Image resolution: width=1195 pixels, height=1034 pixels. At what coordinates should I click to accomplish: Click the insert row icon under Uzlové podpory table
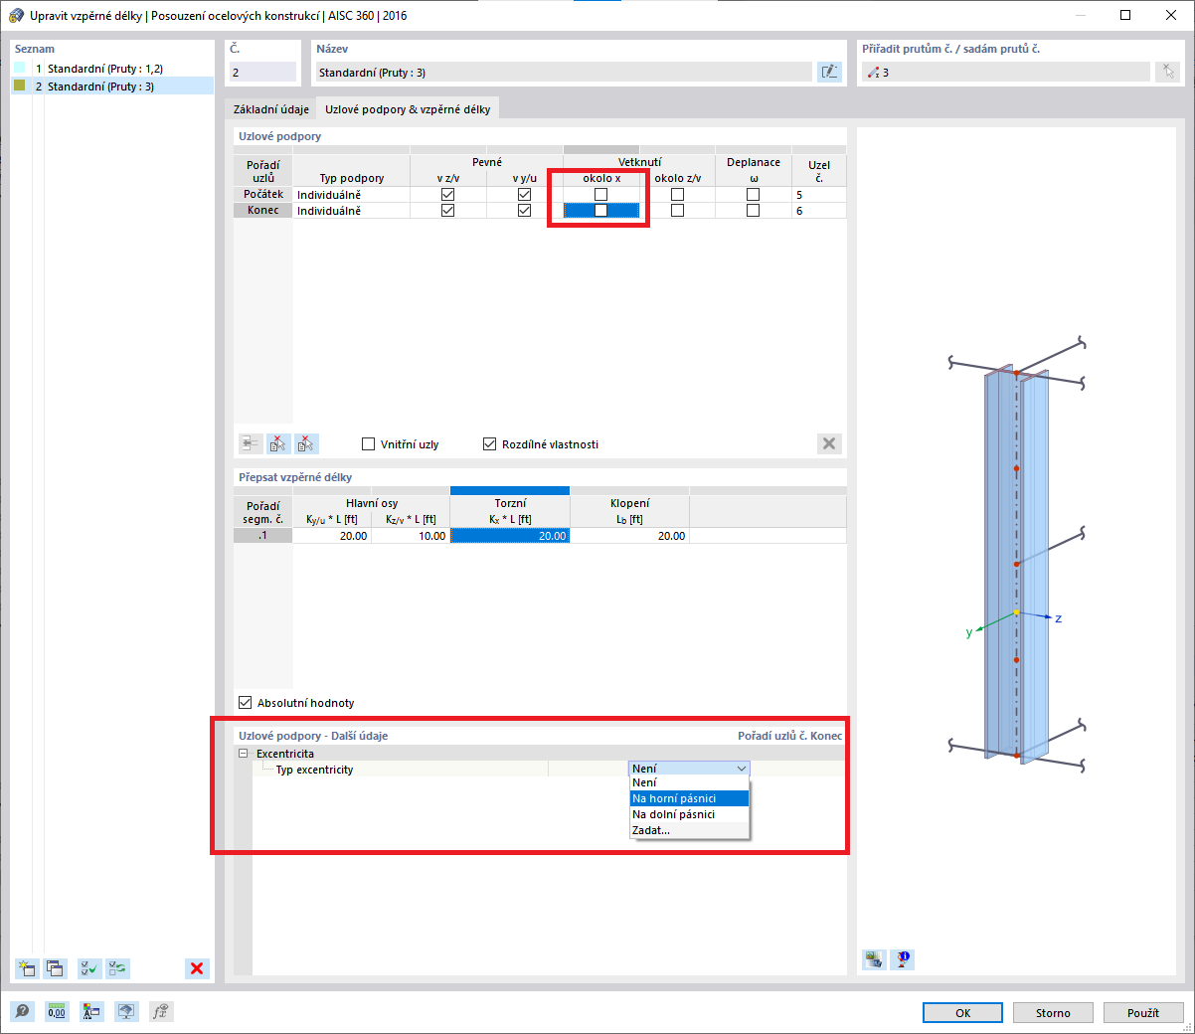[x=251, y=443]
